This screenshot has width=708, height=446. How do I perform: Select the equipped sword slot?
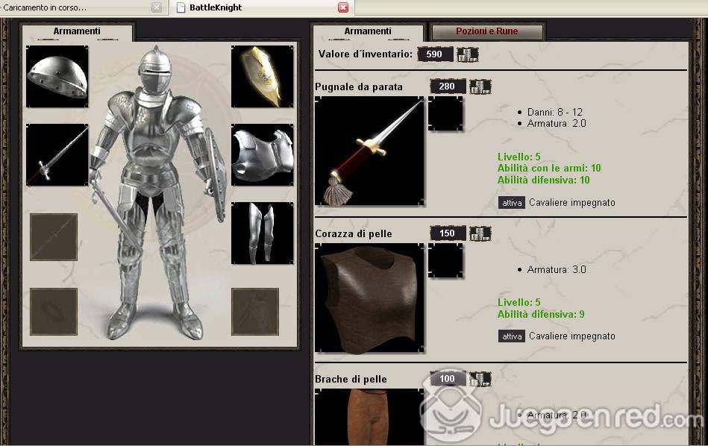[57, 155]
